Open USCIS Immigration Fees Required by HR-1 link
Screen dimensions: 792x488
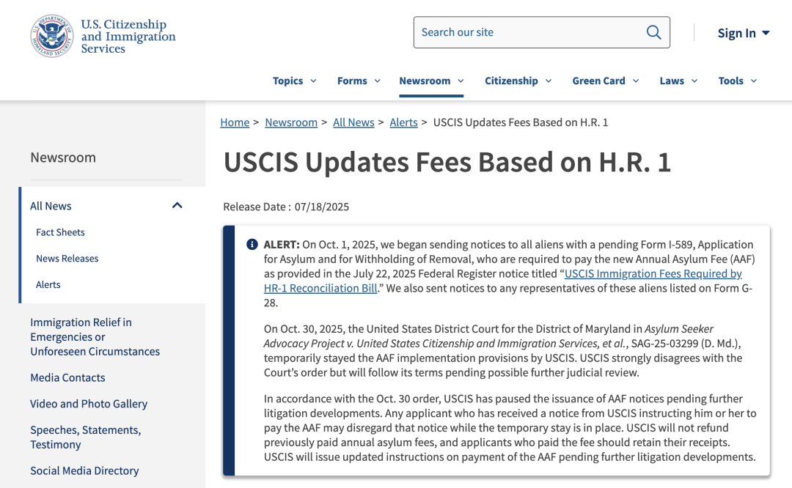(653, 273)
